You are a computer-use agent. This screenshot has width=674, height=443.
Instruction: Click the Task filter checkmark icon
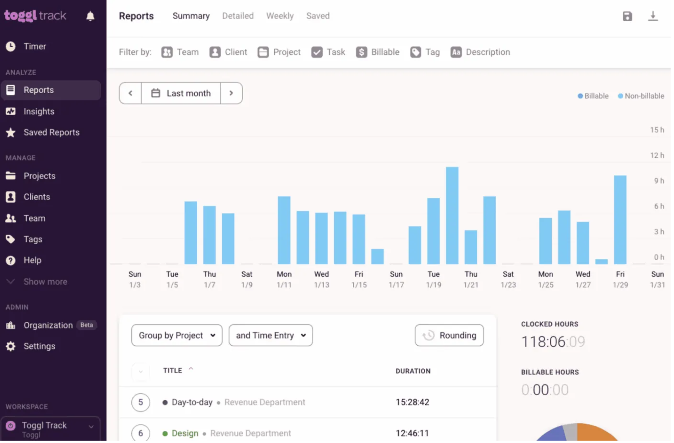pyautogui.click(x=317, y=52)
